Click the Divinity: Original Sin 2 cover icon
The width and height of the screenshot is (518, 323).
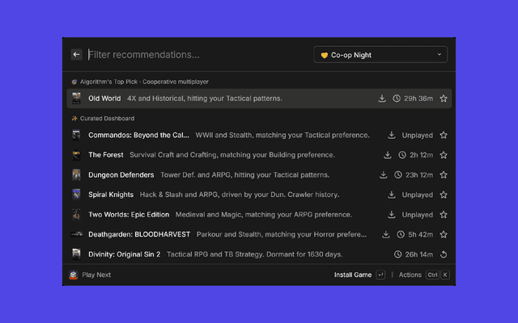click(x=76, y=254)
